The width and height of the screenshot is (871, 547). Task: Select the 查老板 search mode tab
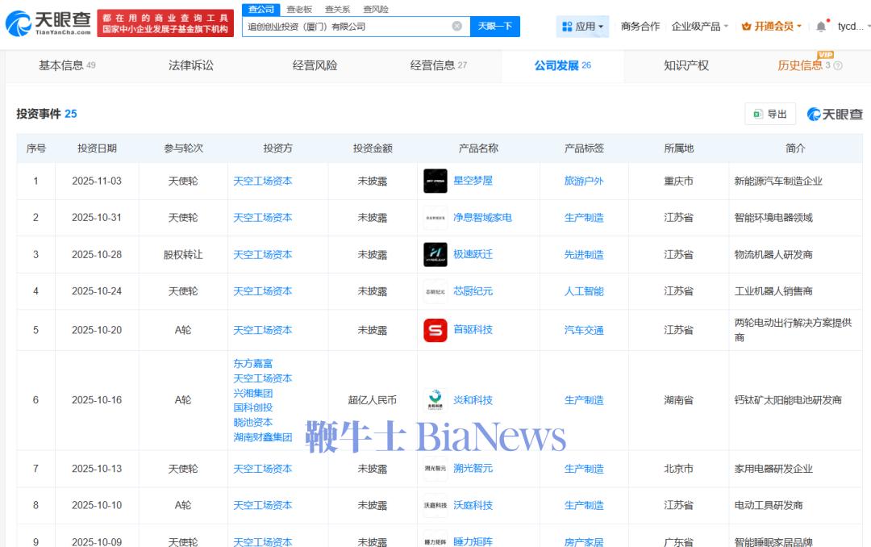(x=299, y=9)
